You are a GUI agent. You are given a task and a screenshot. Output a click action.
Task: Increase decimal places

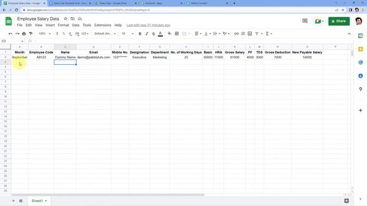pyautogui.click(x=77, y=34)
